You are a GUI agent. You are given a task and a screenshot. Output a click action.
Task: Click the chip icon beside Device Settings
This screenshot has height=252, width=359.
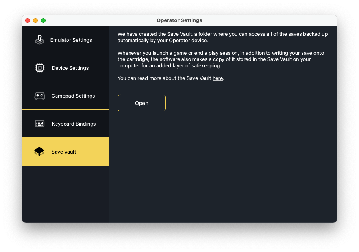40,68
